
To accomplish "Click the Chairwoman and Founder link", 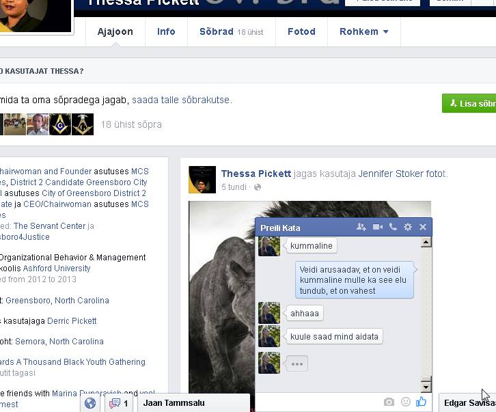I will tap(46, 171).
